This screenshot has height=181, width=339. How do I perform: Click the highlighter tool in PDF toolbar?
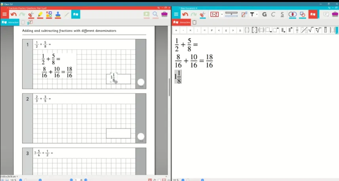40,15
